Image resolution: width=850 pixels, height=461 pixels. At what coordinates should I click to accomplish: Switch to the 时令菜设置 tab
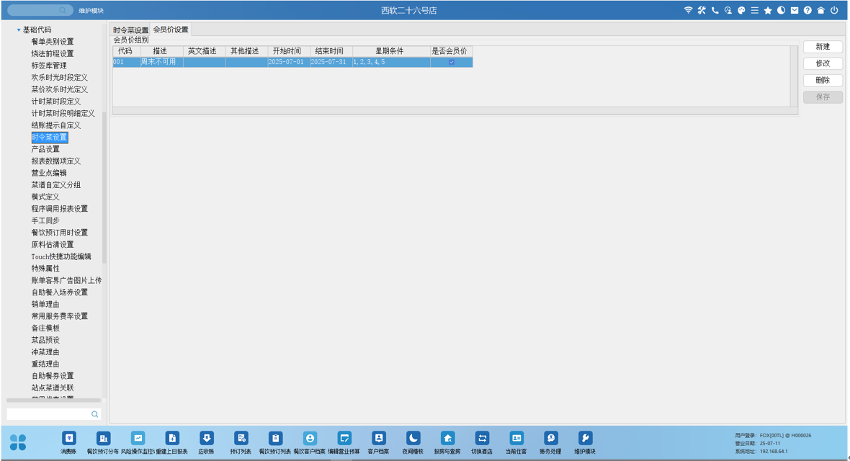(x=130, y=30)
